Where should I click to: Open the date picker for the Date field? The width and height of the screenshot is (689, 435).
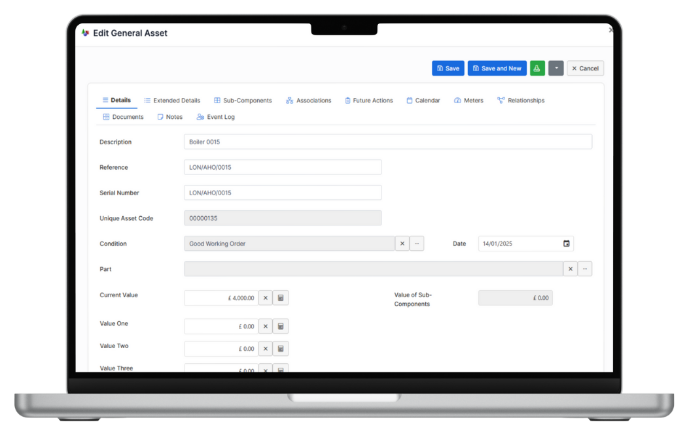point(565,243)
